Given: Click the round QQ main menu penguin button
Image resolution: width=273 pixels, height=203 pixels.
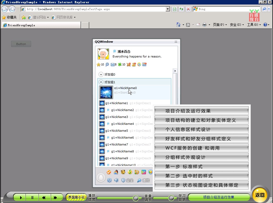Looking at the screenshot, I should click(x=101, y=178).
